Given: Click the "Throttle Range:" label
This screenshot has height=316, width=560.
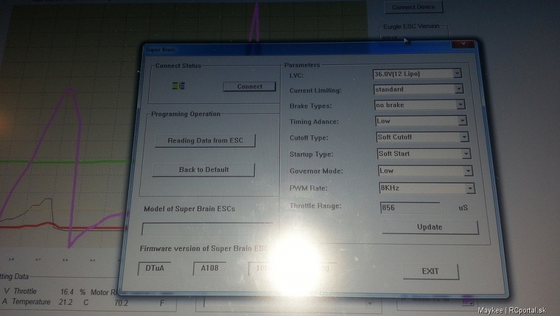Looking at the screenshot, I should (316, 205).
